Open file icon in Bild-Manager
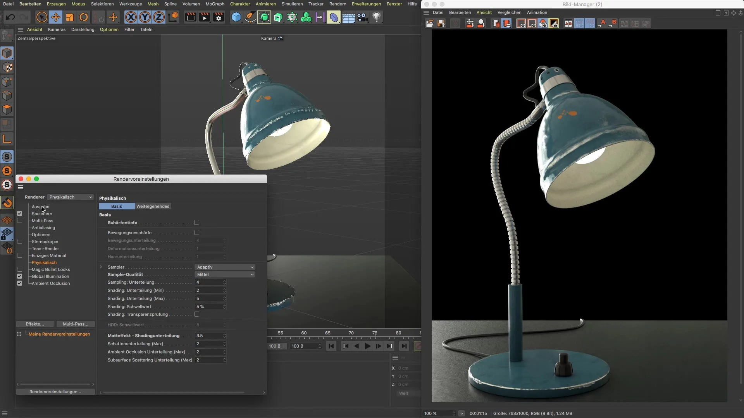 point(430,24)
